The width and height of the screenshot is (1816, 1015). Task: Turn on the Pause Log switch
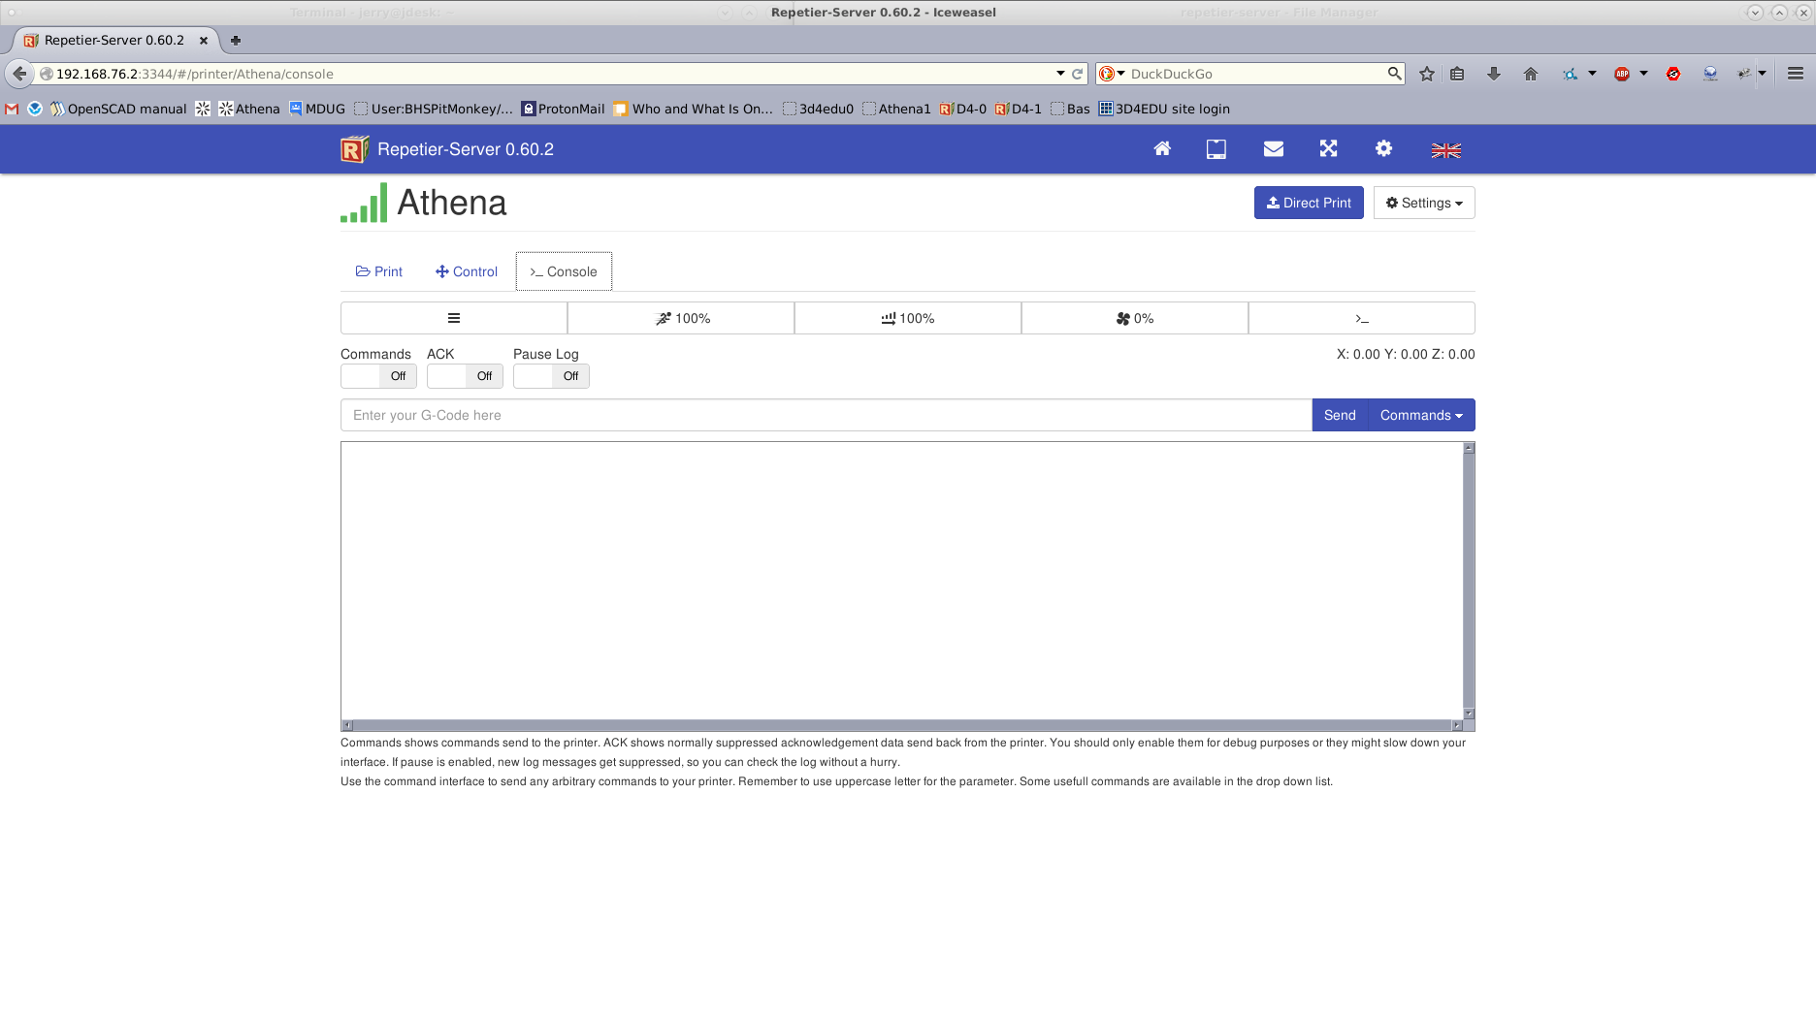[x=551, y=376]
